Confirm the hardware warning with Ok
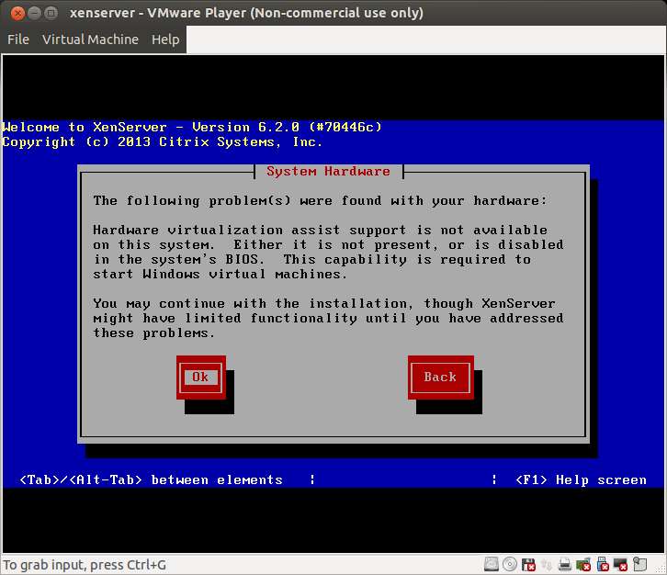 pyautogui.click(x=201, y=378)
